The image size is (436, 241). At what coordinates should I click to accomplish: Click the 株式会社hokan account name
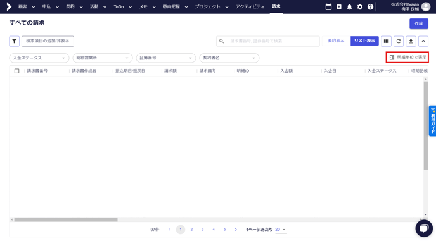pyautogui.click(x=405, y=4)
